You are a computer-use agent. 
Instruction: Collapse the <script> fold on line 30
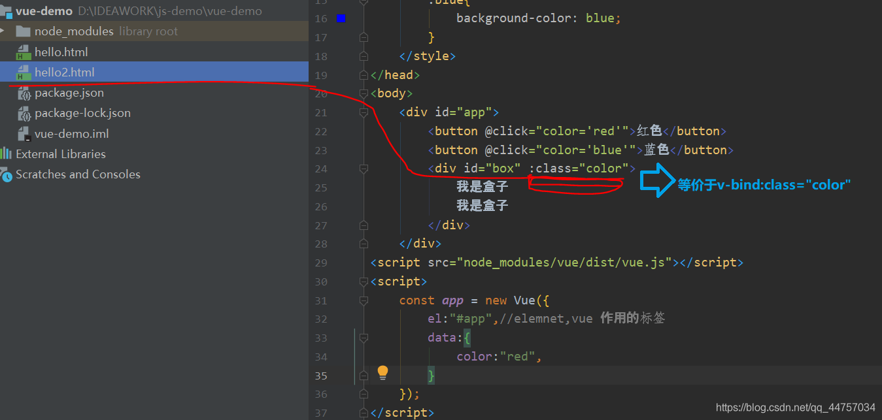coord(364,282)
